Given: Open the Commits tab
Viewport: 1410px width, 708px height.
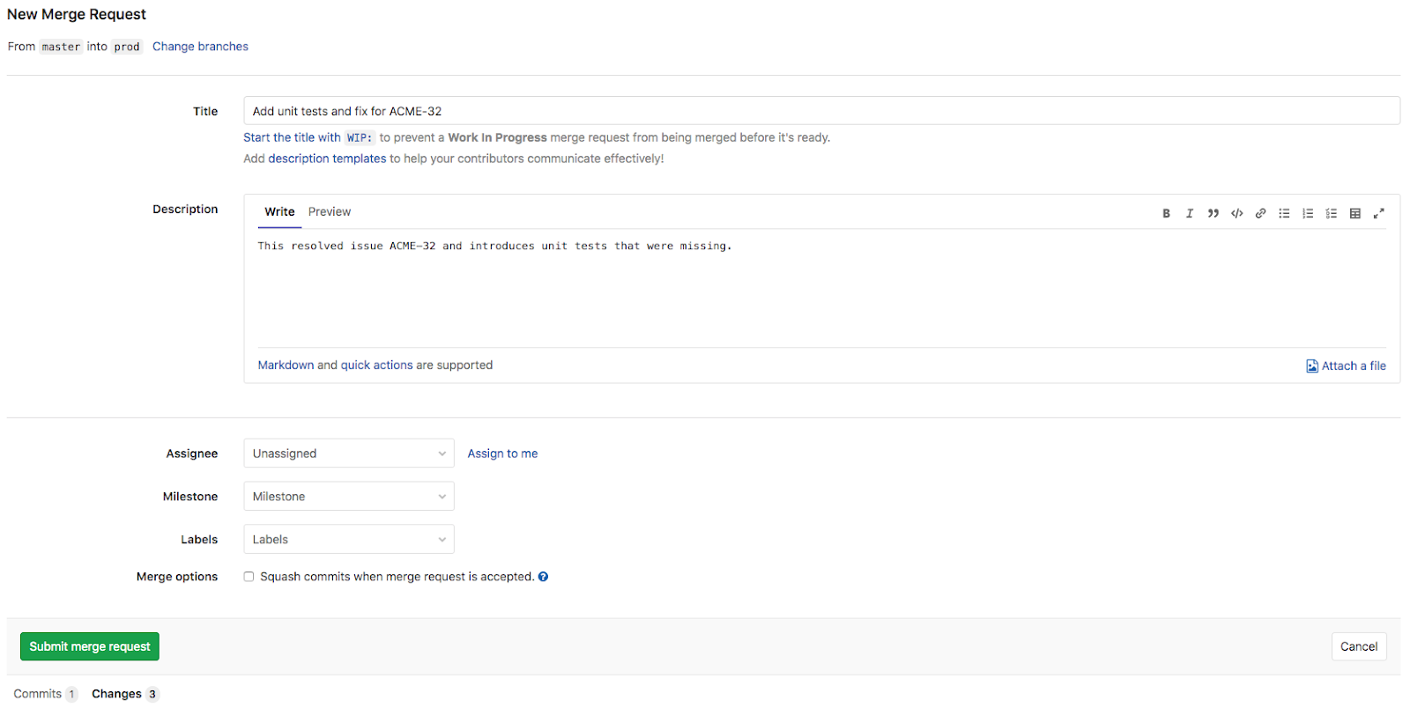Looking at the screenshot, I should 46,694.
